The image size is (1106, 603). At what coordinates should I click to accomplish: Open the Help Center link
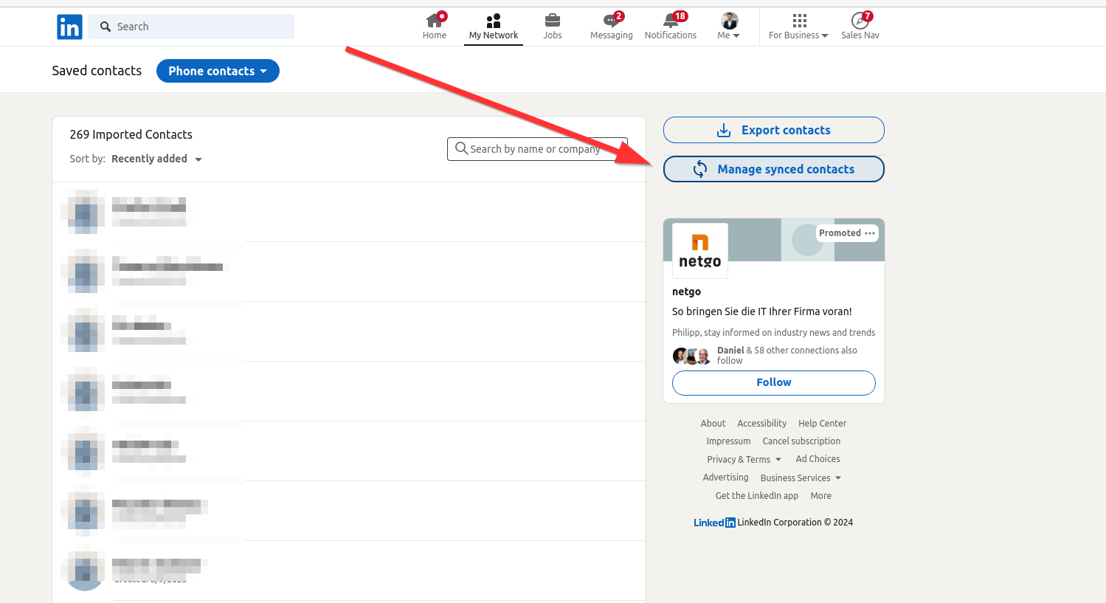tap(822, 424)
